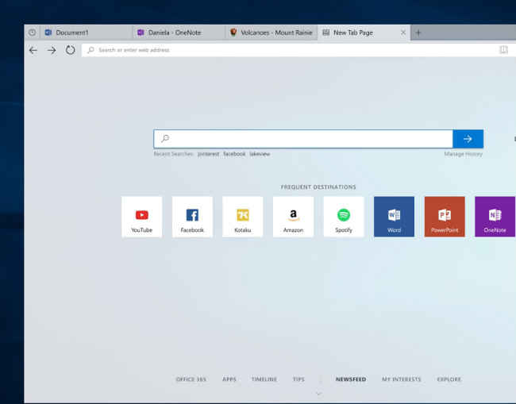Click the Word icon on Document1 tab
Image resolution: width=516 pixels, height=404 pixels.
[48, 33]
